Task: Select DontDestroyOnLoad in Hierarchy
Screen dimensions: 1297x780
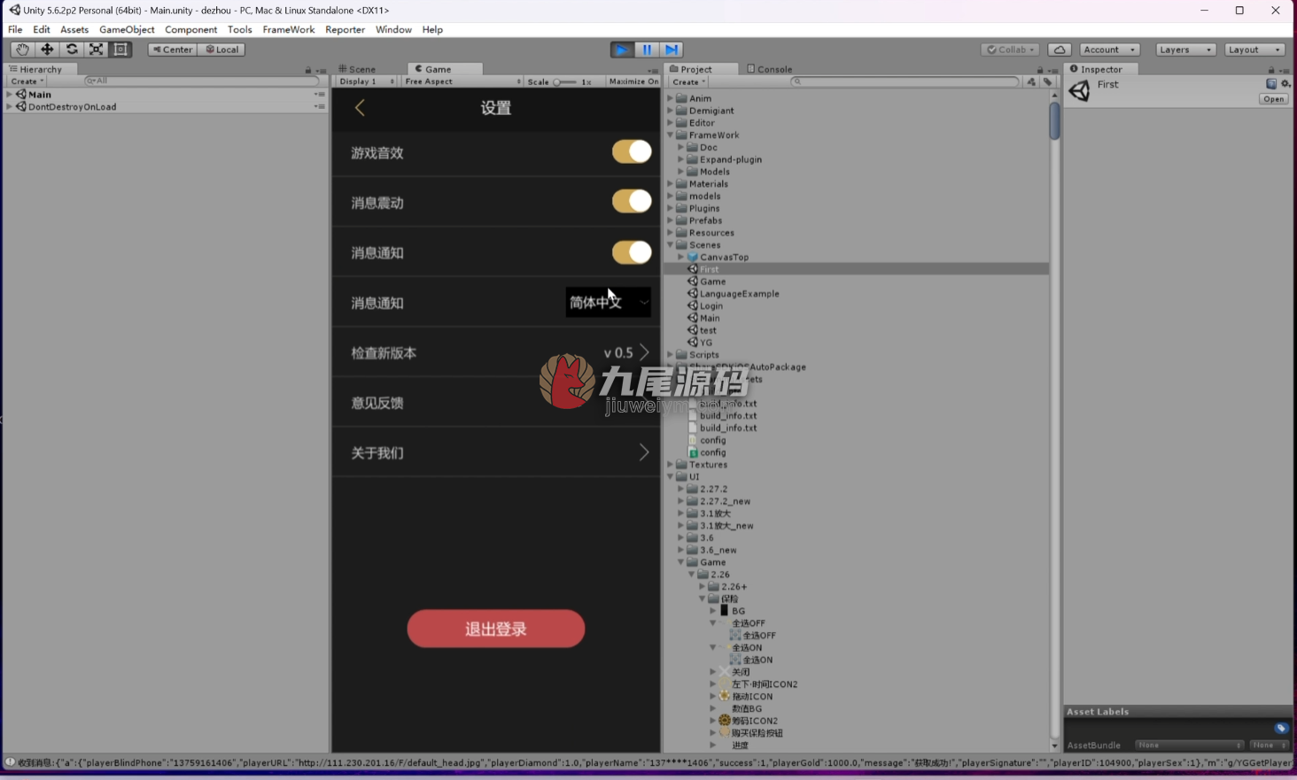Action: 72,106
